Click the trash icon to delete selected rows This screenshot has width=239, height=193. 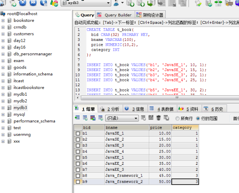159,118
